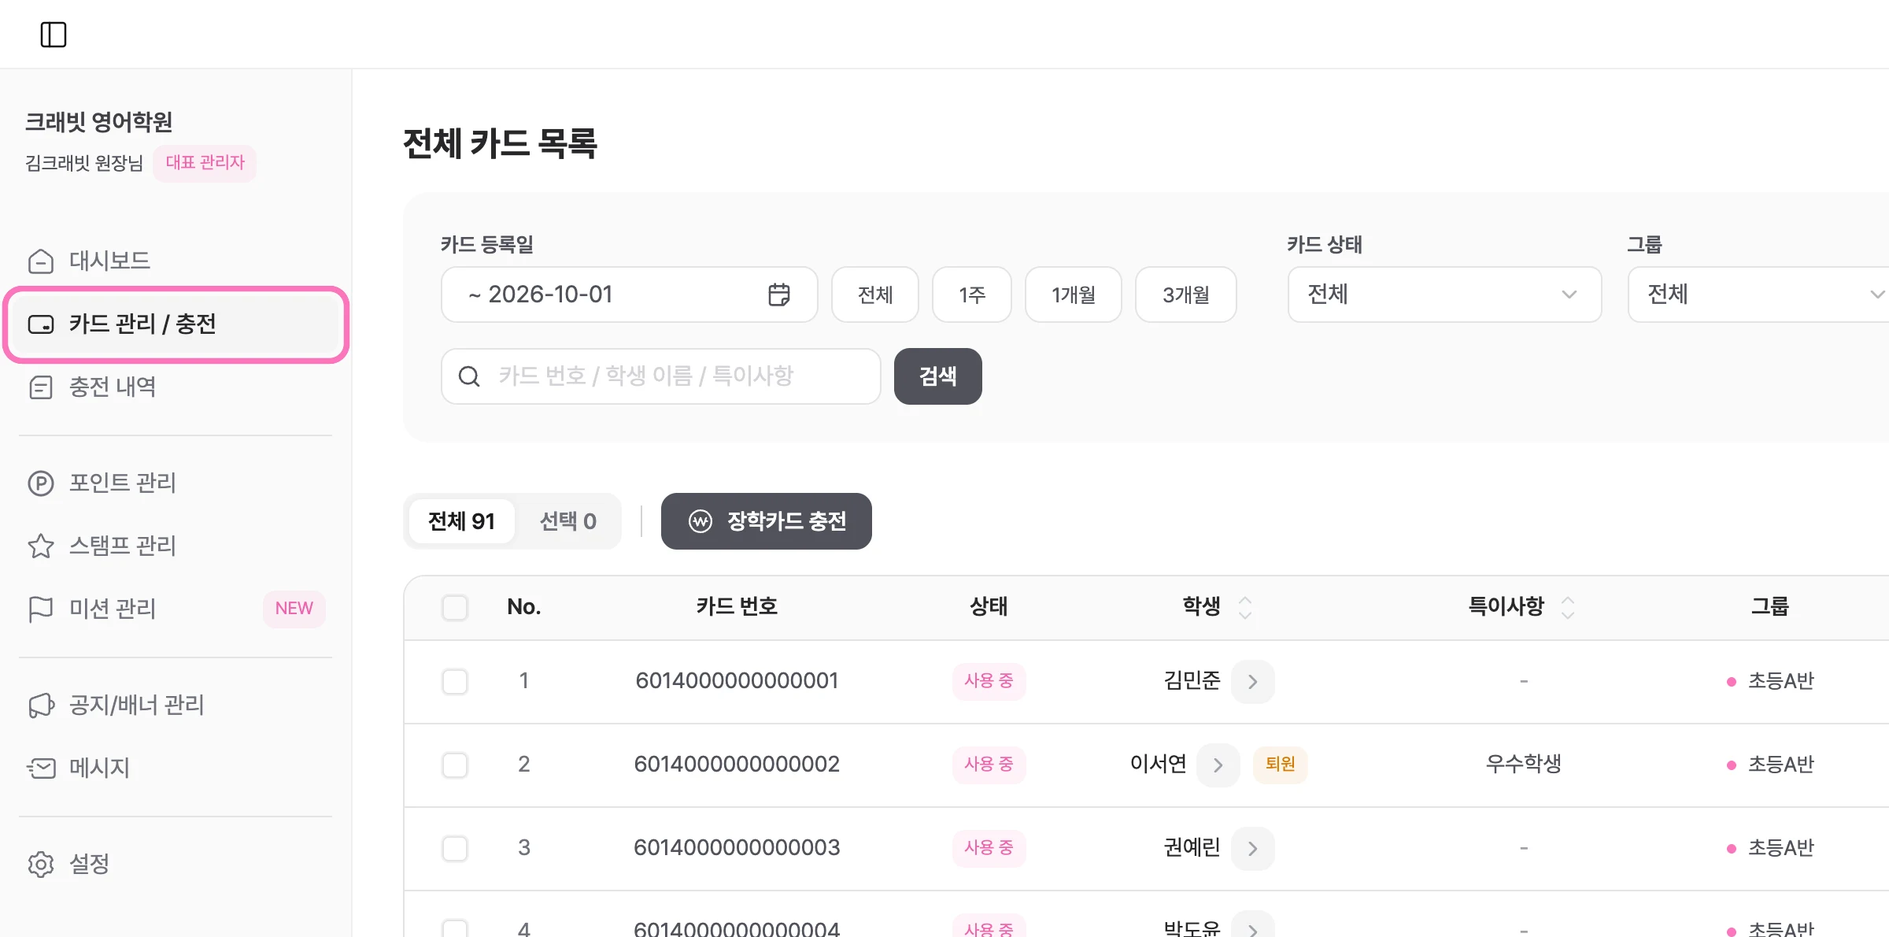1889x937 pixels.
Task: Open 이서연 student detail arrow
Action: tap(1218, 765)
